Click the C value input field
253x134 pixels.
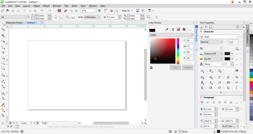coord(190,40)
